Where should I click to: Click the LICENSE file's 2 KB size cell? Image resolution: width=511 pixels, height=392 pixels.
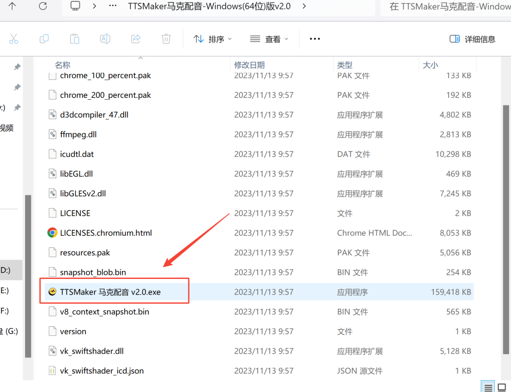coord(463,213)
